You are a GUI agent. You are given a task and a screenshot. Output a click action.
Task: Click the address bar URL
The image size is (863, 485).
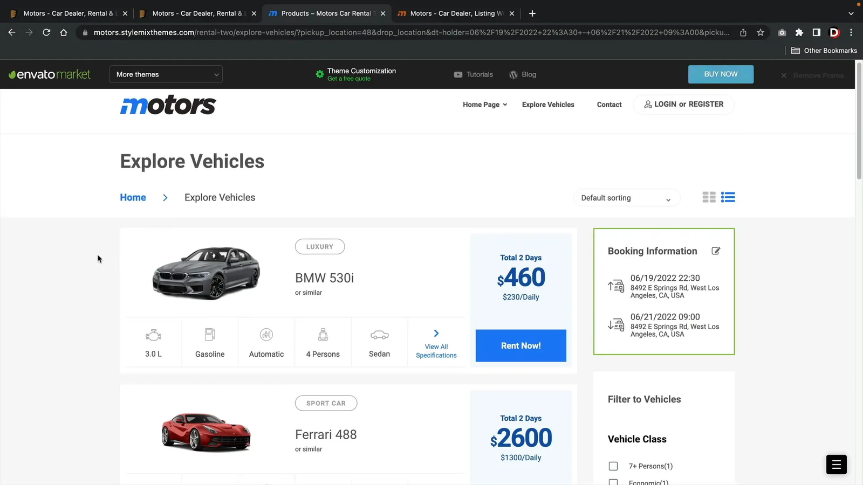tap(411, 32)
